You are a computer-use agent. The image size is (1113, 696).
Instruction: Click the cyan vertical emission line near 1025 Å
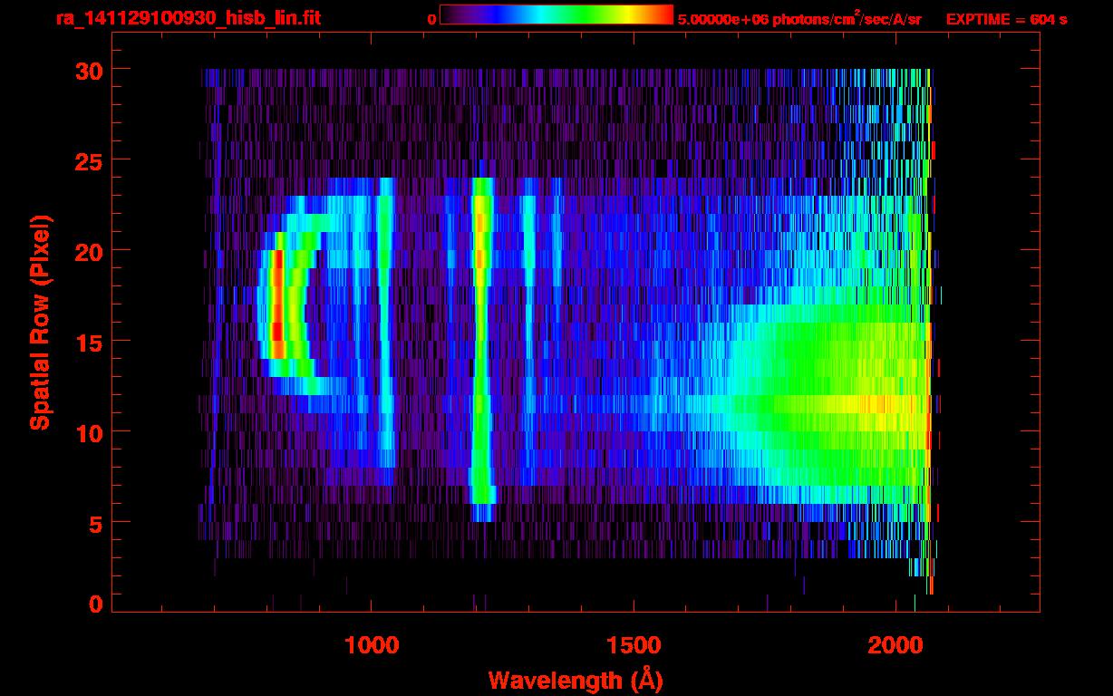click(386, 331)
